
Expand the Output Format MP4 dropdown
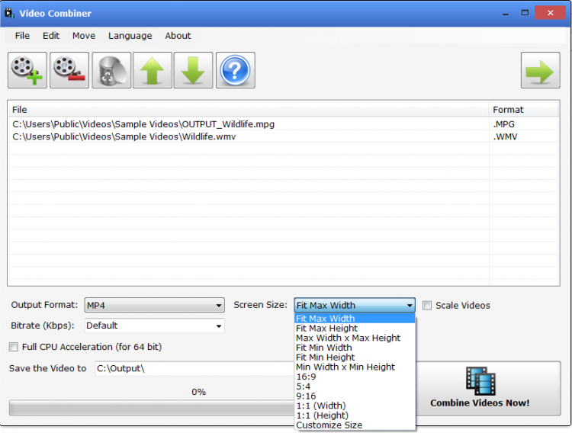(154, 306)
